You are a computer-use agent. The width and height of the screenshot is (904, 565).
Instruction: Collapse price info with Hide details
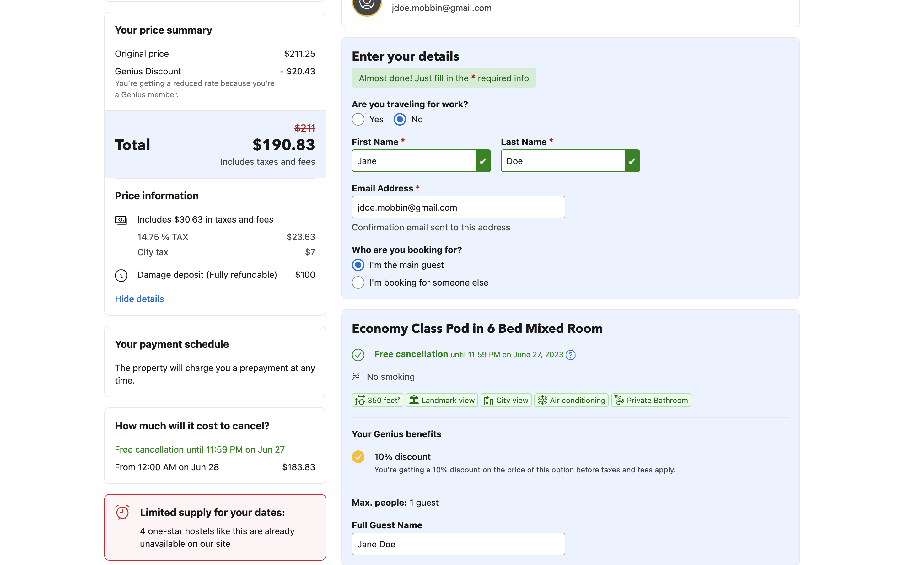tap(139, 299)
